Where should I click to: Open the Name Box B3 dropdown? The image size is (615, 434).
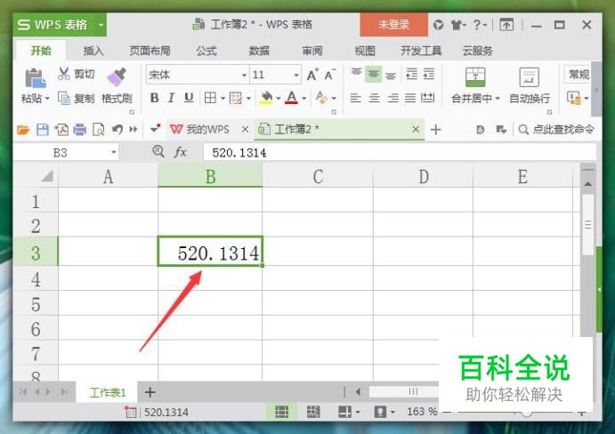tap(113, 152)
